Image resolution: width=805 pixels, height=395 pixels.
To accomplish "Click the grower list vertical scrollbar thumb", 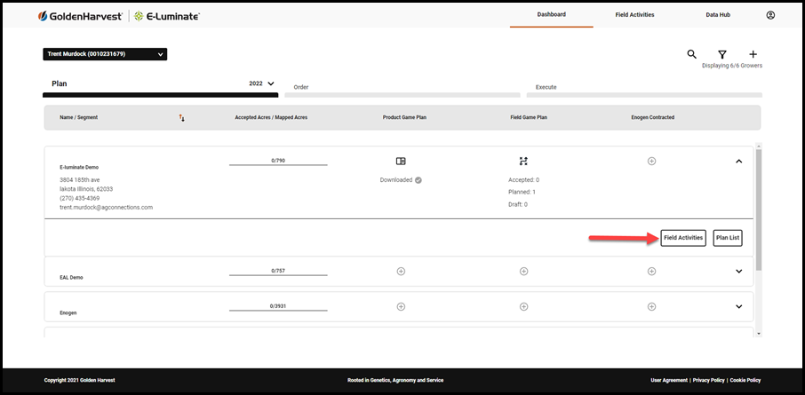I will click(x=759, y=209).
